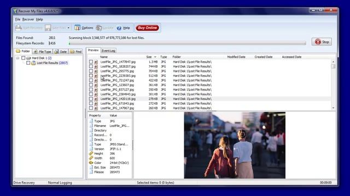Click the JPG icon of LostFile_JPG_1477847.jpg
350x196 pixels.
96,62
